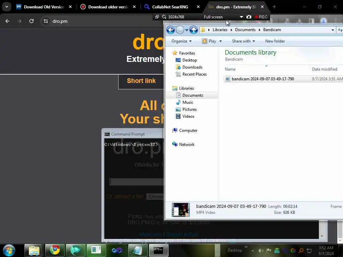Image resolution: width=343 pixels, height=257 pixels.
Task: Open the tab search dropdown in Chrome
Action: coord(7,7)
